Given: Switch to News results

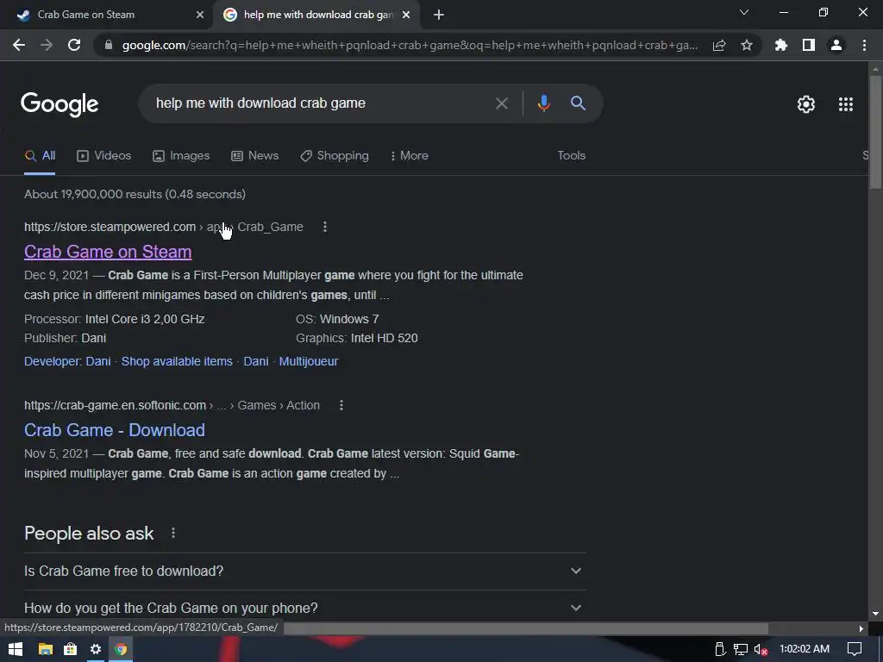Looking at the screenshot, I should 254,156.
